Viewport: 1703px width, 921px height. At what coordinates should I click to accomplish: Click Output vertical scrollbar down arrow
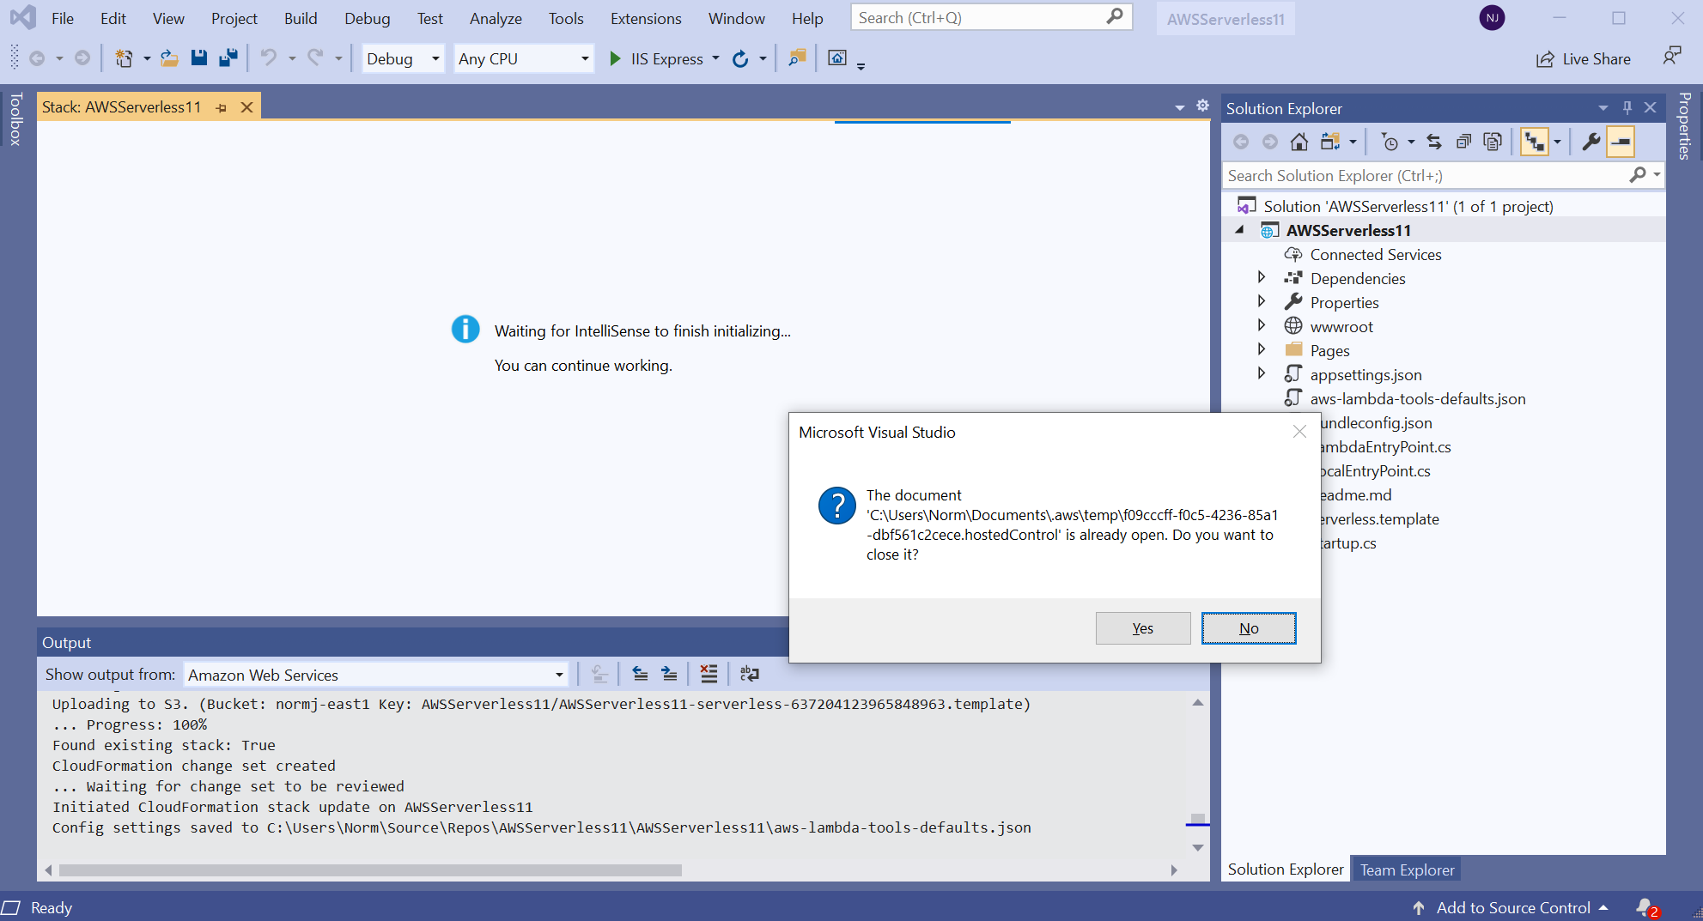coord(1198,847)
